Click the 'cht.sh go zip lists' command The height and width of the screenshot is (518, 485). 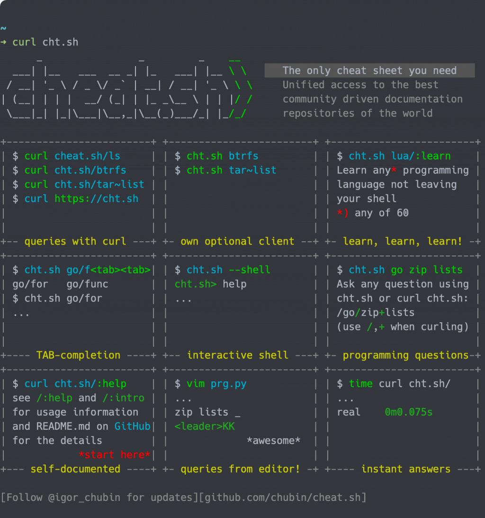coord(406,270)
